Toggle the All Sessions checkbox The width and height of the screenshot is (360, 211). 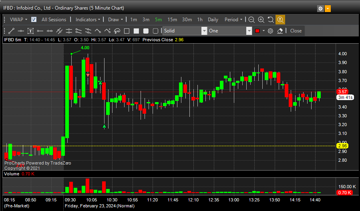coord(34,20)
